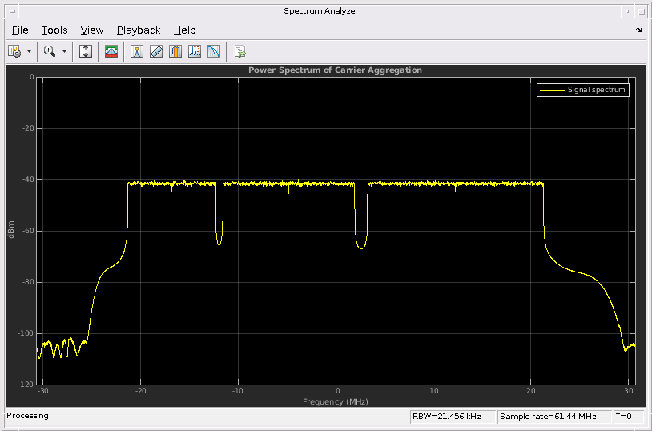652x431 pixels.
Task: Click the RBW=21.456 kHz status field
Action: [453, 417]
